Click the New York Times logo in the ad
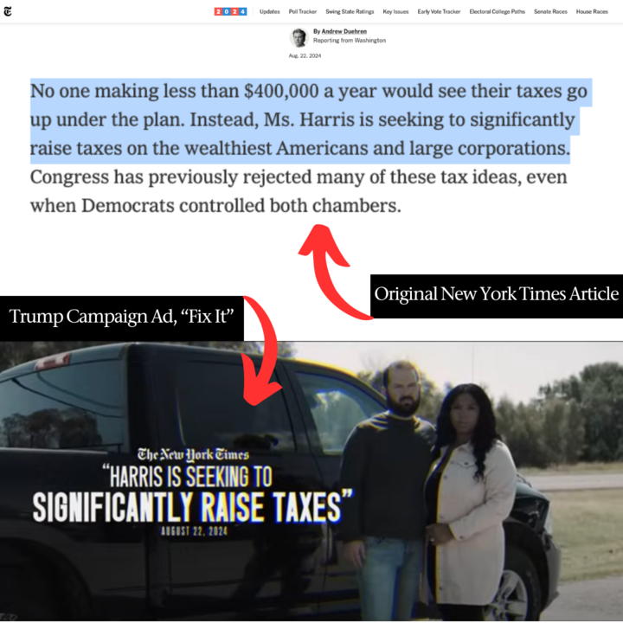 (193, 454)
